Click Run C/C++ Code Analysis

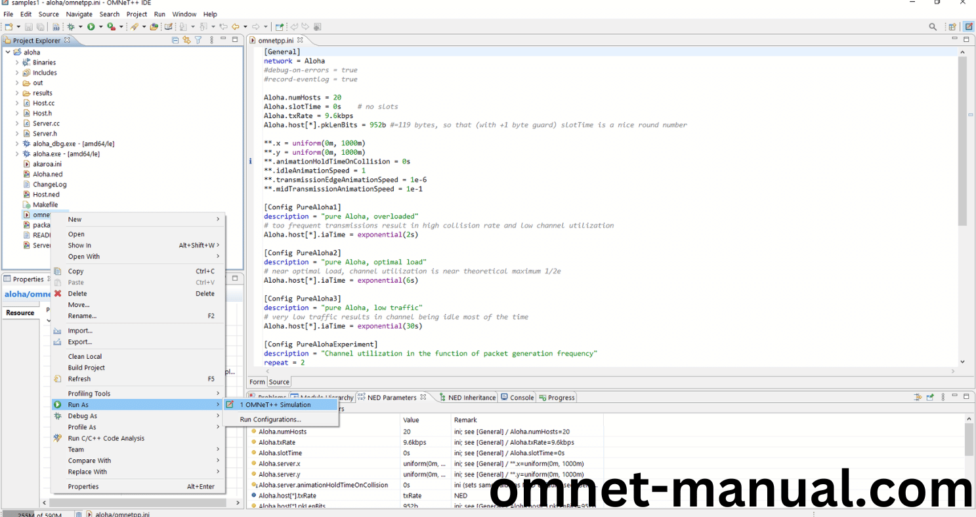click(x=138, y=438)
